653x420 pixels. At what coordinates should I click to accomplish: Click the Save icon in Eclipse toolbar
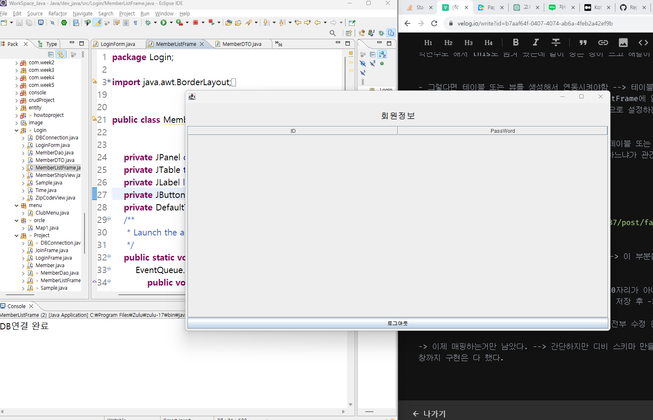19,23
